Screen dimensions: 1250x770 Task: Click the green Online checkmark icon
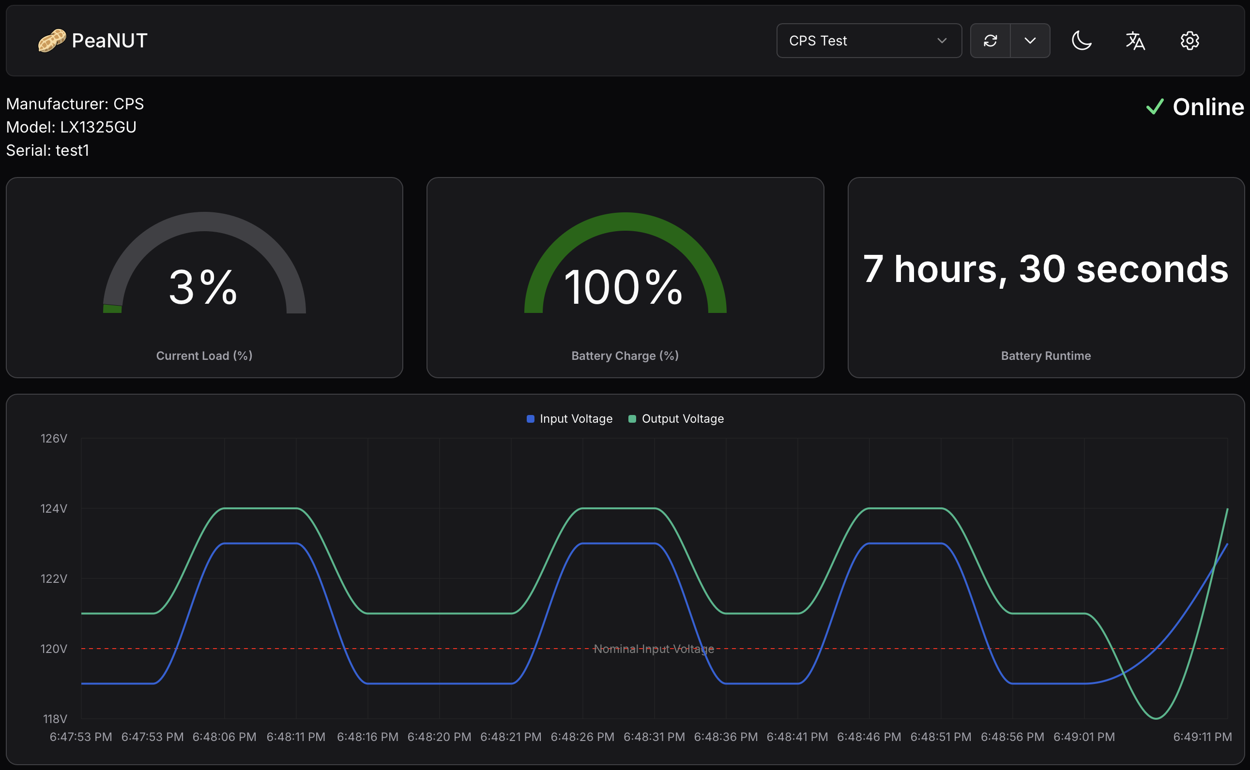[x=1155, y=107]
